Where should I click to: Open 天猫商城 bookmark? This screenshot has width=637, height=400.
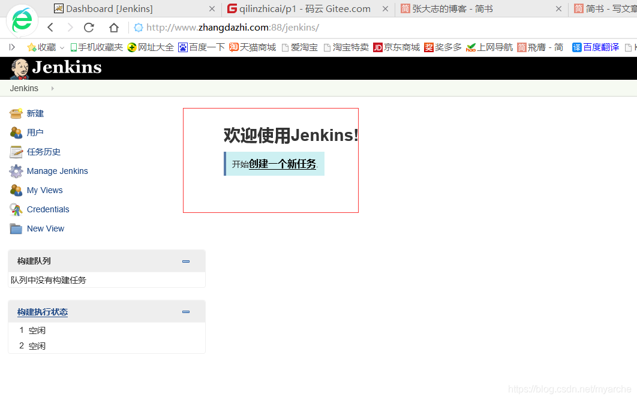click(253, 47)
